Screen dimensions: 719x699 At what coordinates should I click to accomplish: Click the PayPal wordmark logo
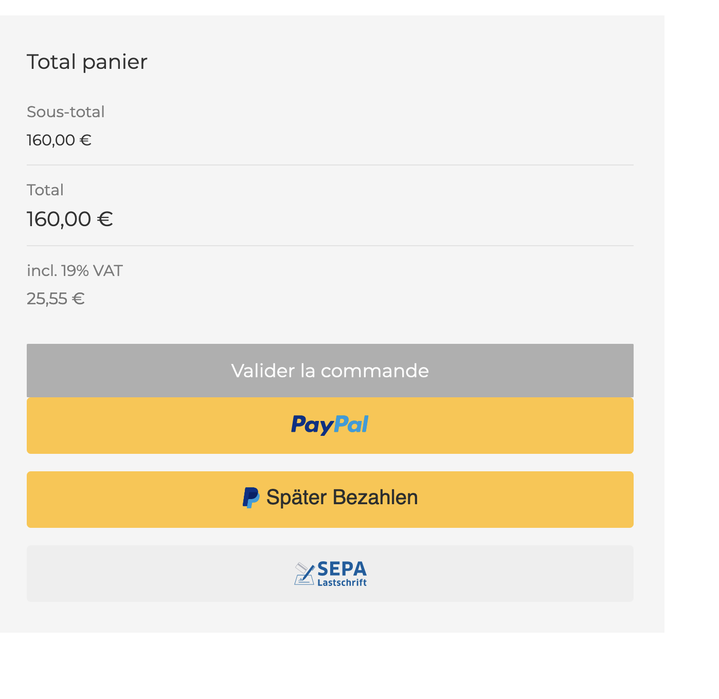(x=330, y=425)
